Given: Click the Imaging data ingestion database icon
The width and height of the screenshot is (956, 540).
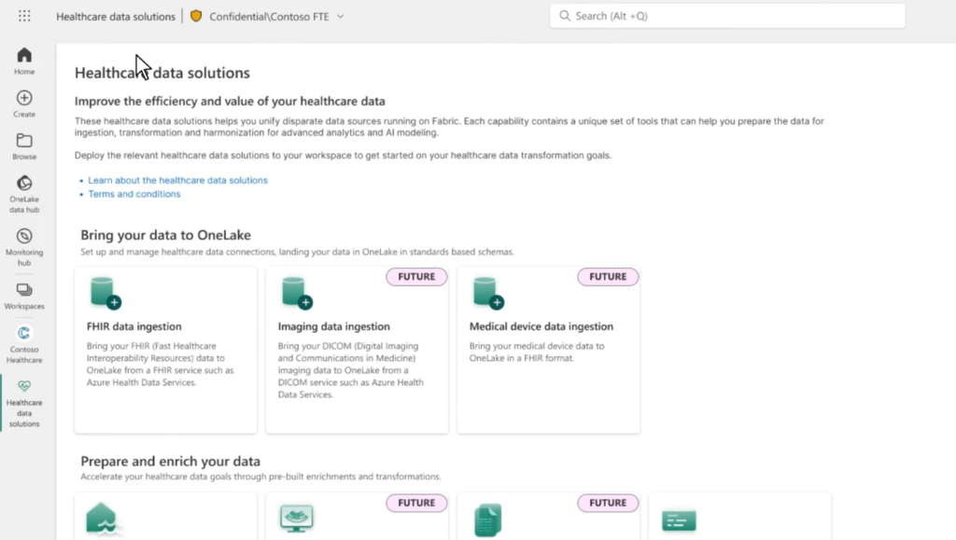Looking at the screenshot, I should (294, 292).
